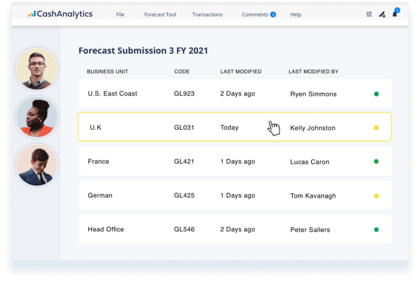
Task: Sort by BUSINESS UNIT column header
Action: coord(107,72)
